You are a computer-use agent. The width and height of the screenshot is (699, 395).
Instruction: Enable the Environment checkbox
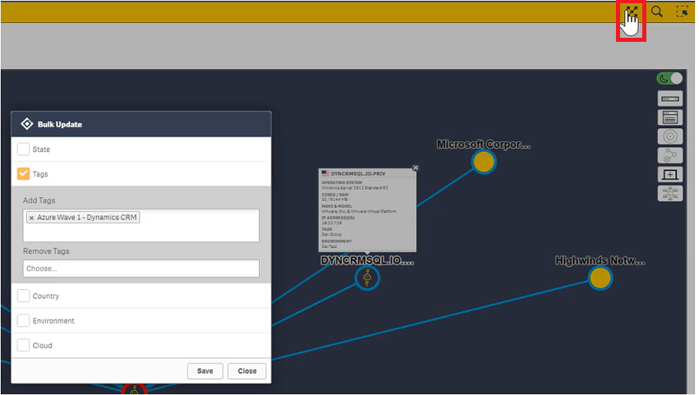23,320
